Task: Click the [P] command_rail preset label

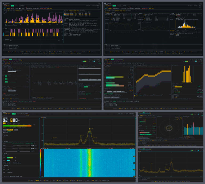Action: click(x=104, y=180)
